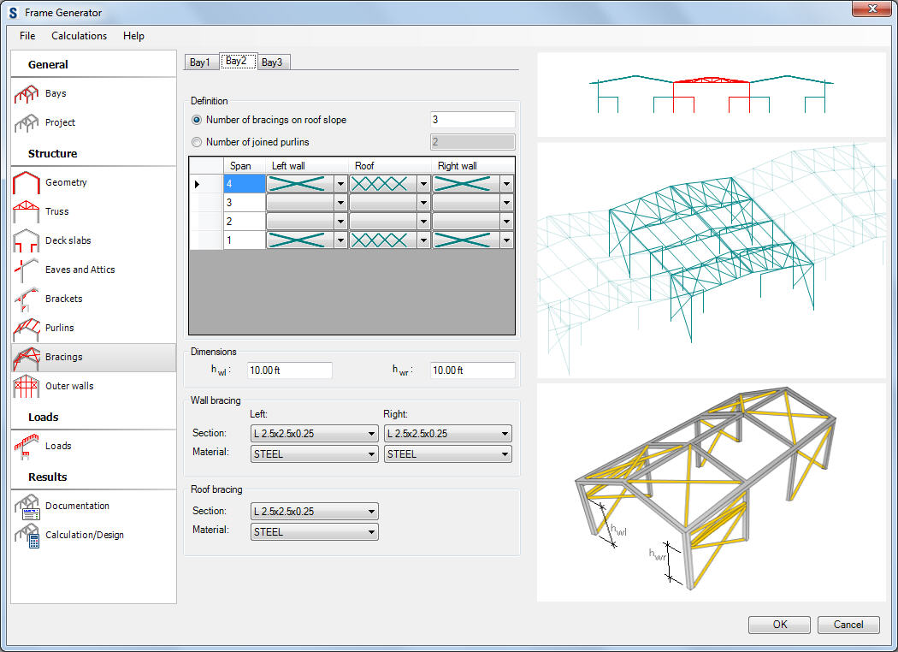Open Left wall bracing Material dropdown
Screen dimensions: 898x652
315,454
